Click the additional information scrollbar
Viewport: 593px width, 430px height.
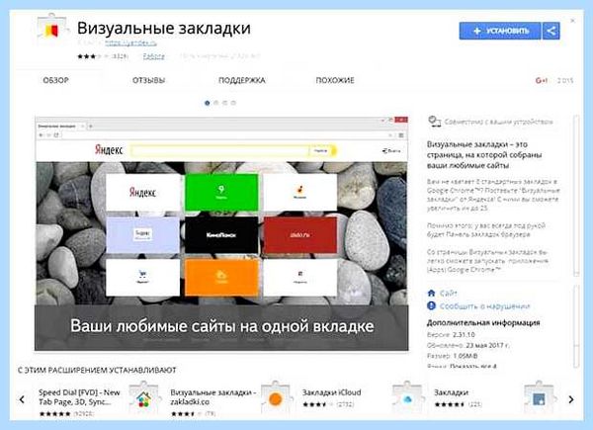[x=576, y=326]
